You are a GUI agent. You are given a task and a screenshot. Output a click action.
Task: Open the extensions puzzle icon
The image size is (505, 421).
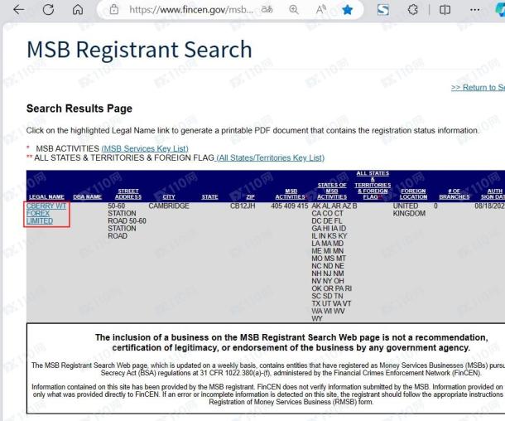coord(413,10)
